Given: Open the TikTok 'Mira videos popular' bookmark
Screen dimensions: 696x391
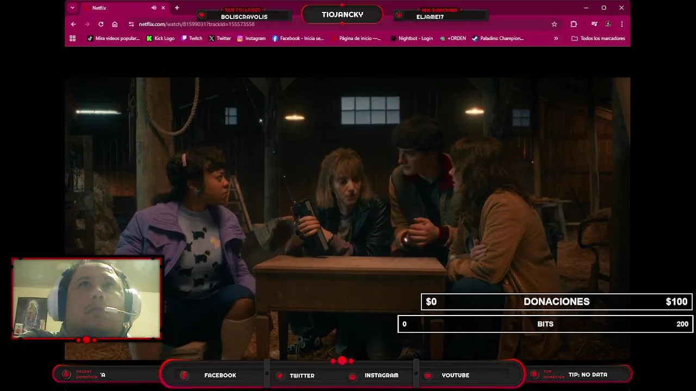Looking at the screenshot, I should tap(114, 39).
